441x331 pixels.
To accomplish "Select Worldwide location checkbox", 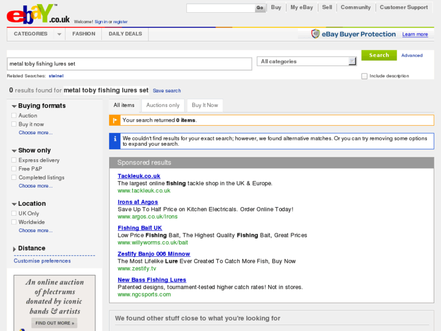I will 14,222.
